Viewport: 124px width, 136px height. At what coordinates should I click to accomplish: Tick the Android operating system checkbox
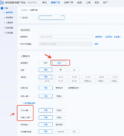[x=55, y=132]
